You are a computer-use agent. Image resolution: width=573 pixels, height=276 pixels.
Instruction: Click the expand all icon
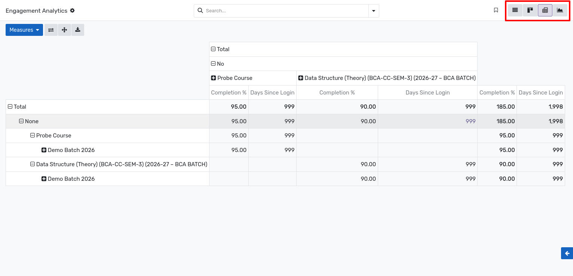[x=64, y=30]
